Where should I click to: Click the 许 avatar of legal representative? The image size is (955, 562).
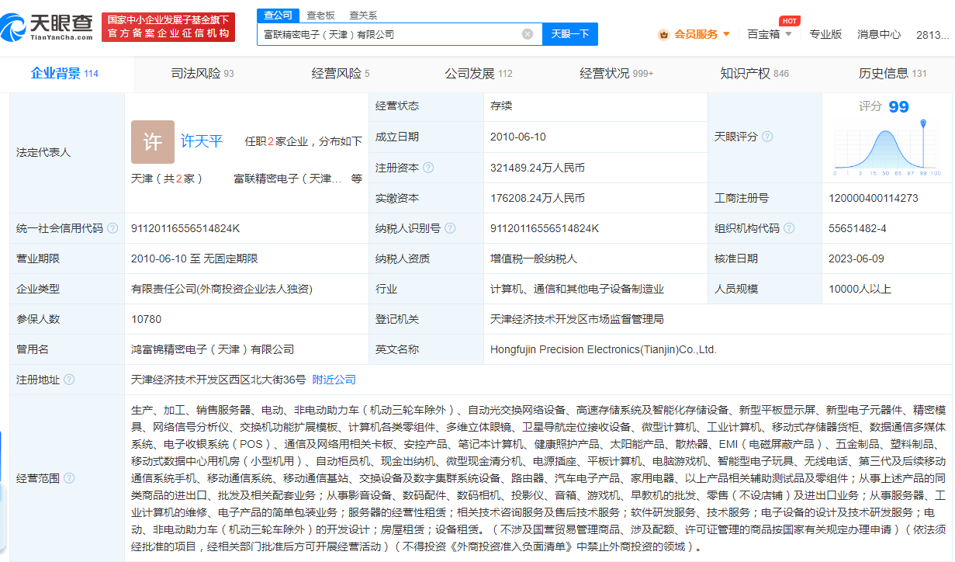click(x=153, y=142)
